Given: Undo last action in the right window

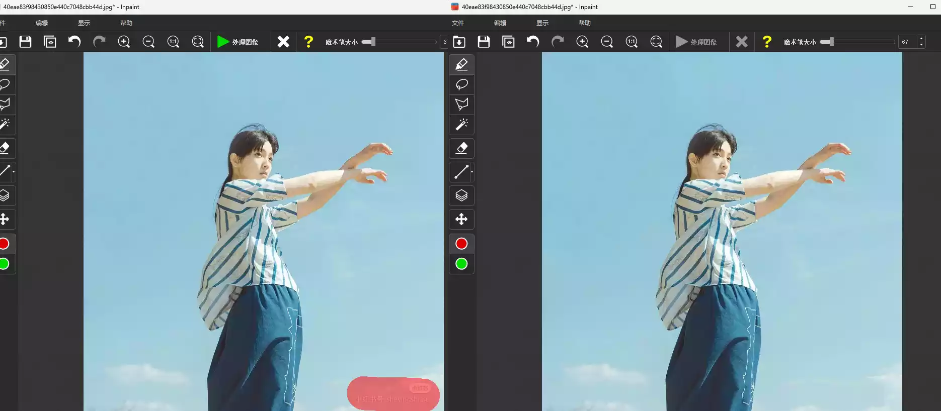Looking at the screenshot, I should pos(533,42).
